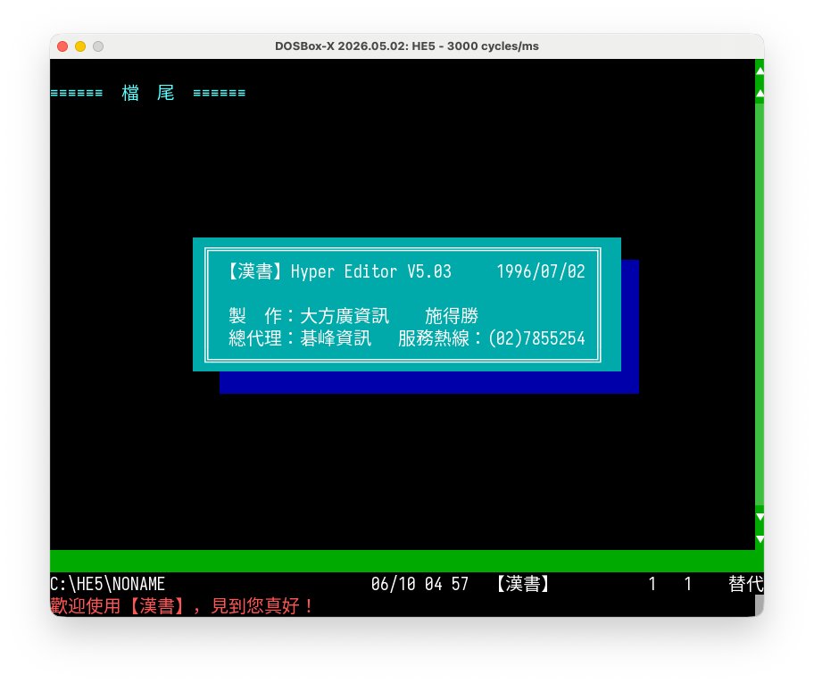Click the name 施得勝 in the dialog

click(x=451, y=316)
